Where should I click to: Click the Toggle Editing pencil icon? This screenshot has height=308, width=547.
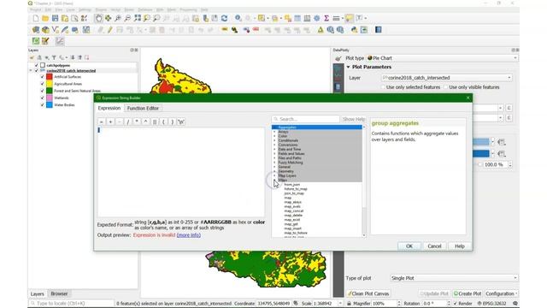[110, 30]
